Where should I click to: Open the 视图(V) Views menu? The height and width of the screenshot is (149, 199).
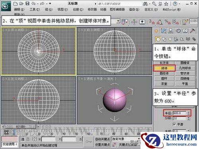62,10
